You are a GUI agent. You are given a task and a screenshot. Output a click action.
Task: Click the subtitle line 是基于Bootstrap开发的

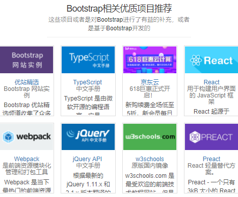point(119,28)
